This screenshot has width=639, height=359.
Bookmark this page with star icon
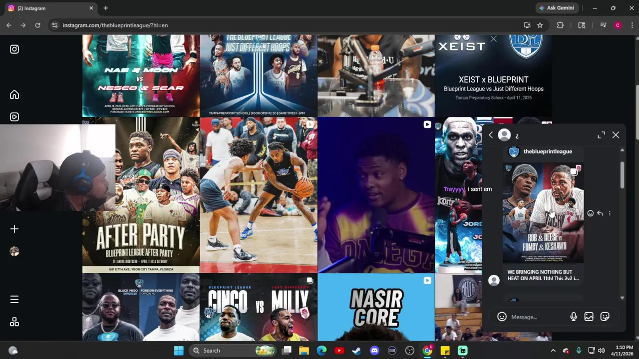(x=540, y=25)
